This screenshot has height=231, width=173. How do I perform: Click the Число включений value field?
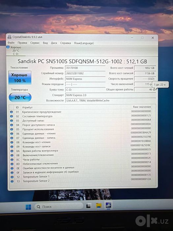(x=143, y=84)
